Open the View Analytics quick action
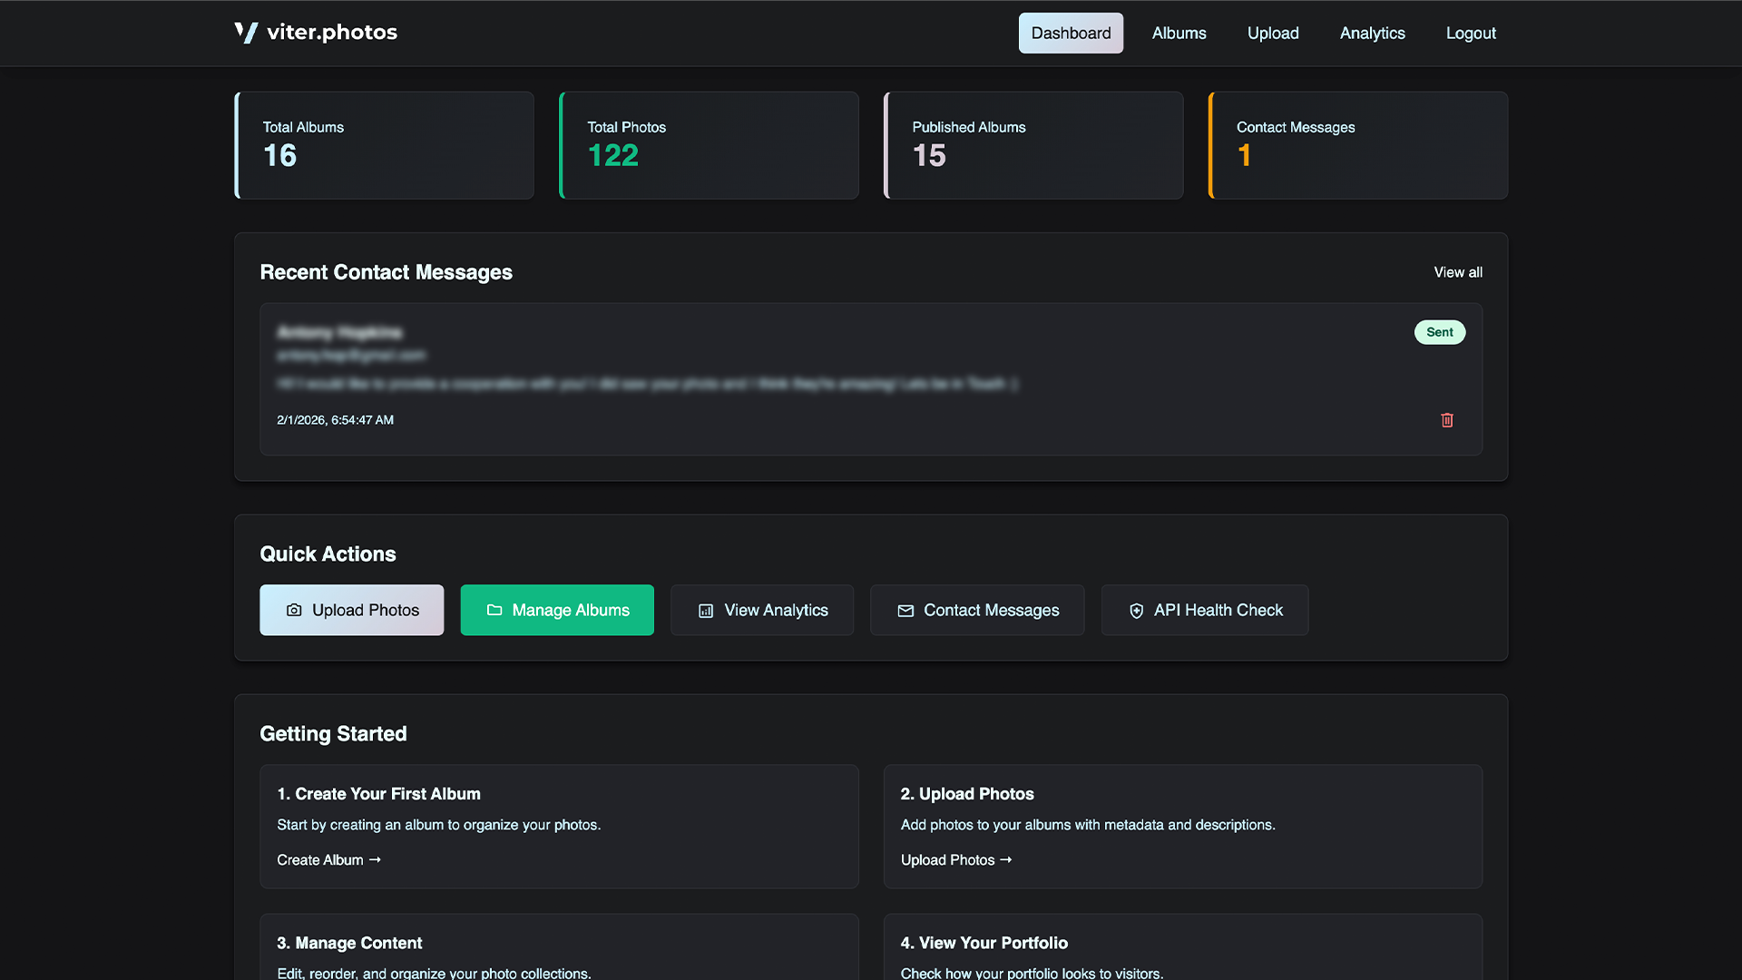This screenshot has height=980, width=1742. point(762,610)
